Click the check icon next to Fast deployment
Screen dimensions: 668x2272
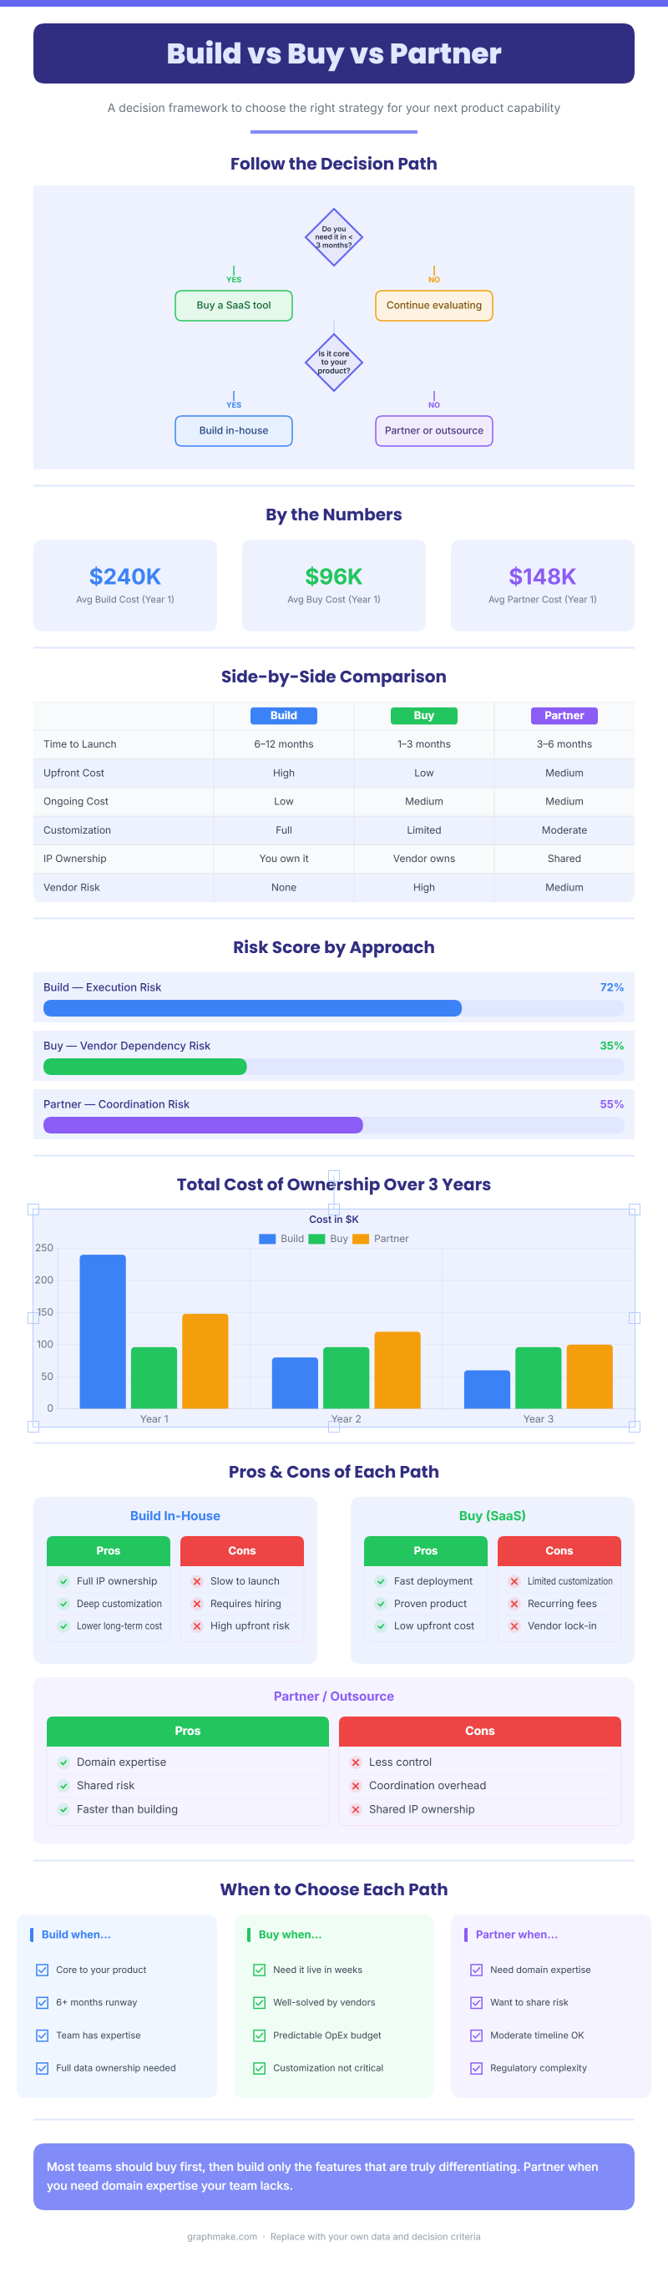[381, 1581]
